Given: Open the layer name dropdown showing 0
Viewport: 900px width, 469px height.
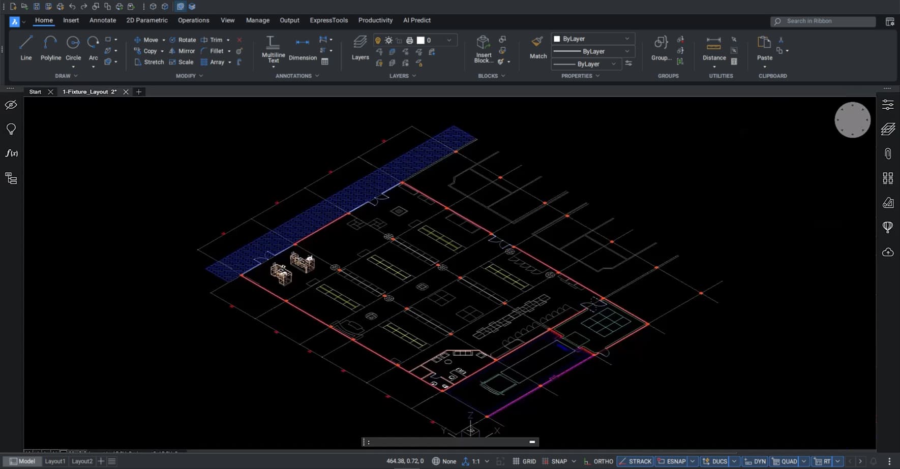Looking at the screenshot, I should (x=448, y=40).
